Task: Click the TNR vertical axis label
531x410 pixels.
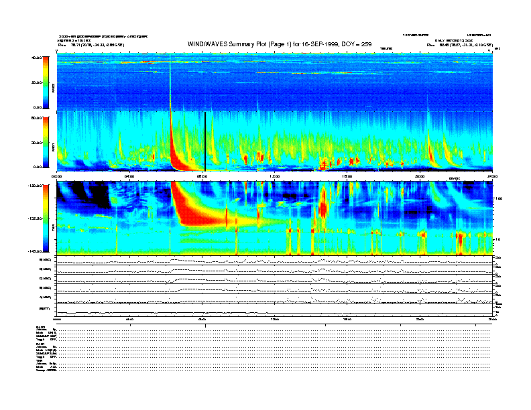Action: (54, 228)
